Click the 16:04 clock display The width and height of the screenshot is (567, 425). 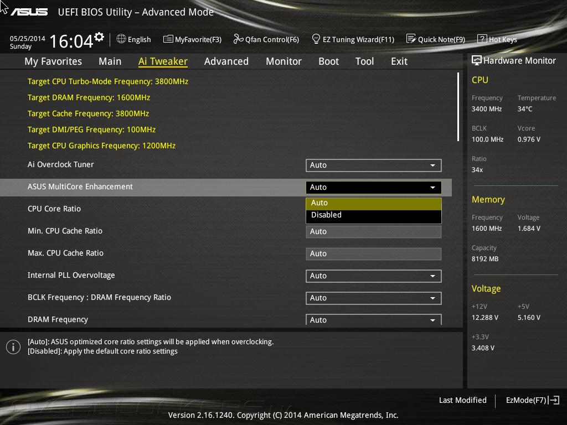71,41
